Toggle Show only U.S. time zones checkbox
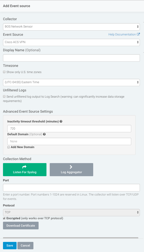Screen dimensions: 144x252 coord(4,72)
